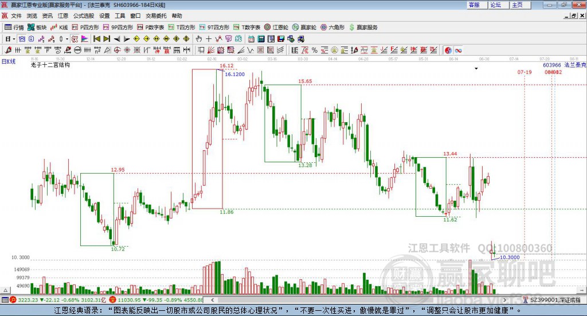
Task: Select the n² square-number tool
Action: tap(97, 50)
